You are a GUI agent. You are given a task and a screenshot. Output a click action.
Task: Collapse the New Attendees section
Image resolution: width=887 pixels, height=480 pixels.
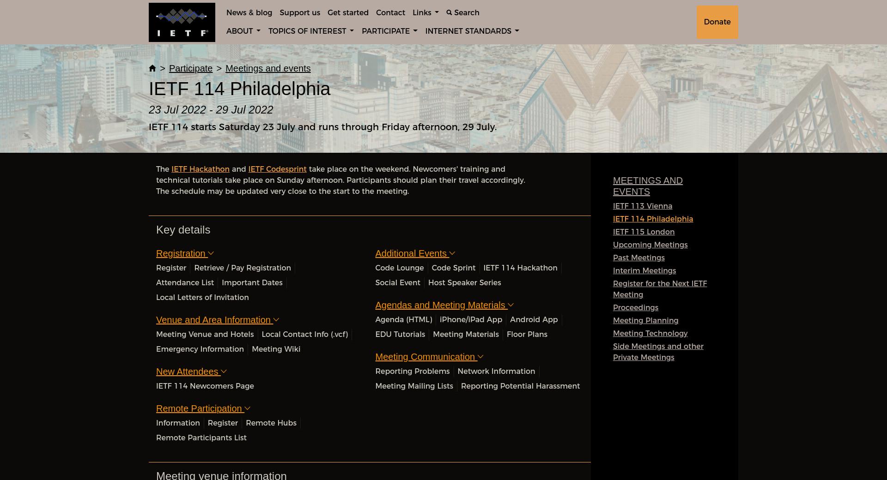point(191,372)
